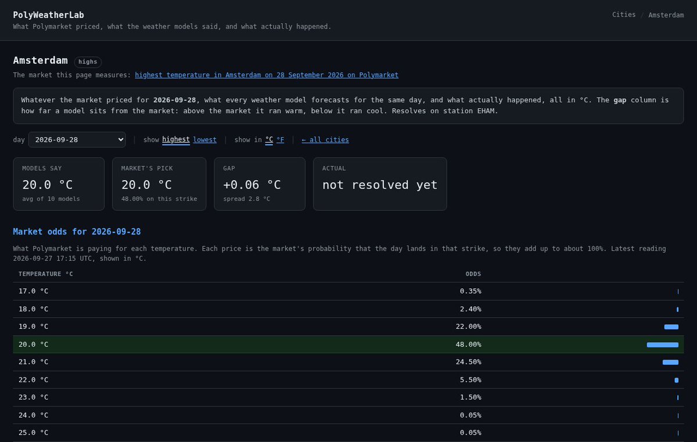697x442 pixels.
Task: Select the 23.0 °C table row label
Action: [x=33, y=397]
